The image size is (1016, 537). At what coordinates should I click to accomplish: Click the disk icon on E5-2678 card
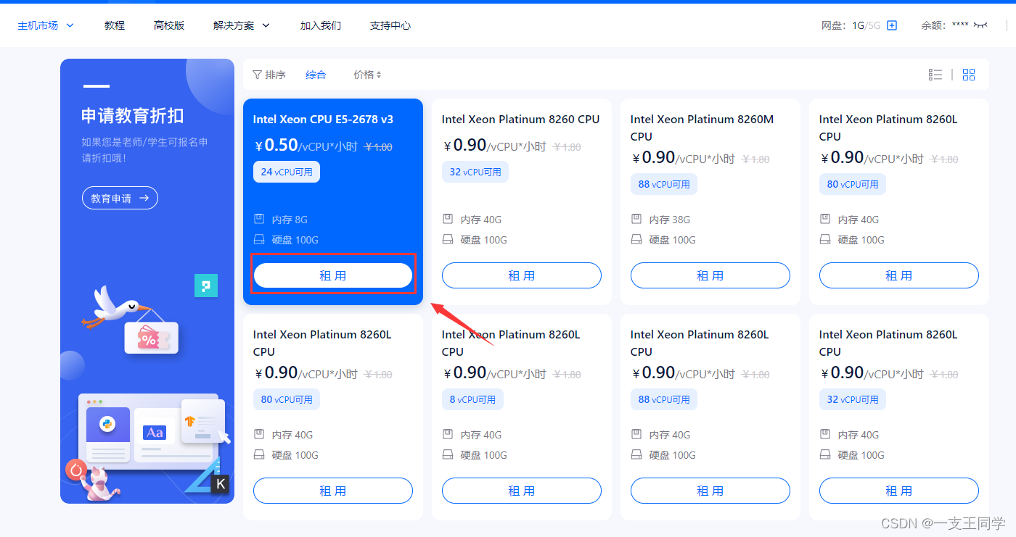click(x=259, y=239)
